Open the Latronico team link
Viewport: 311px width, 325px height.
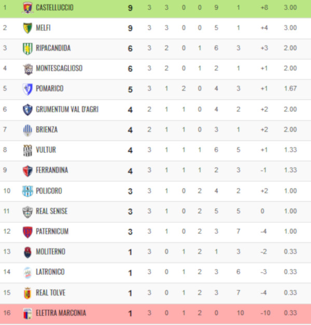[50, 272]
